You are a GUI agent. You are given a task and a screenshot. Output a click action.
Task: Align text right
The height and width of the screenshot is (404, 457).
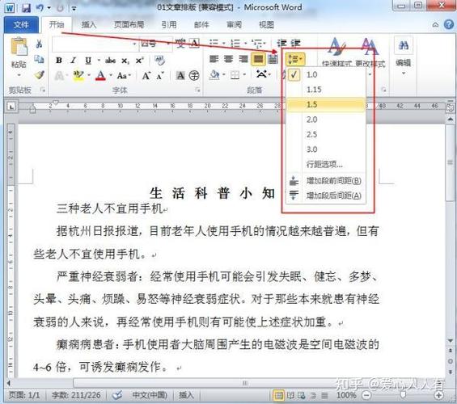click(x=243, y=59)
